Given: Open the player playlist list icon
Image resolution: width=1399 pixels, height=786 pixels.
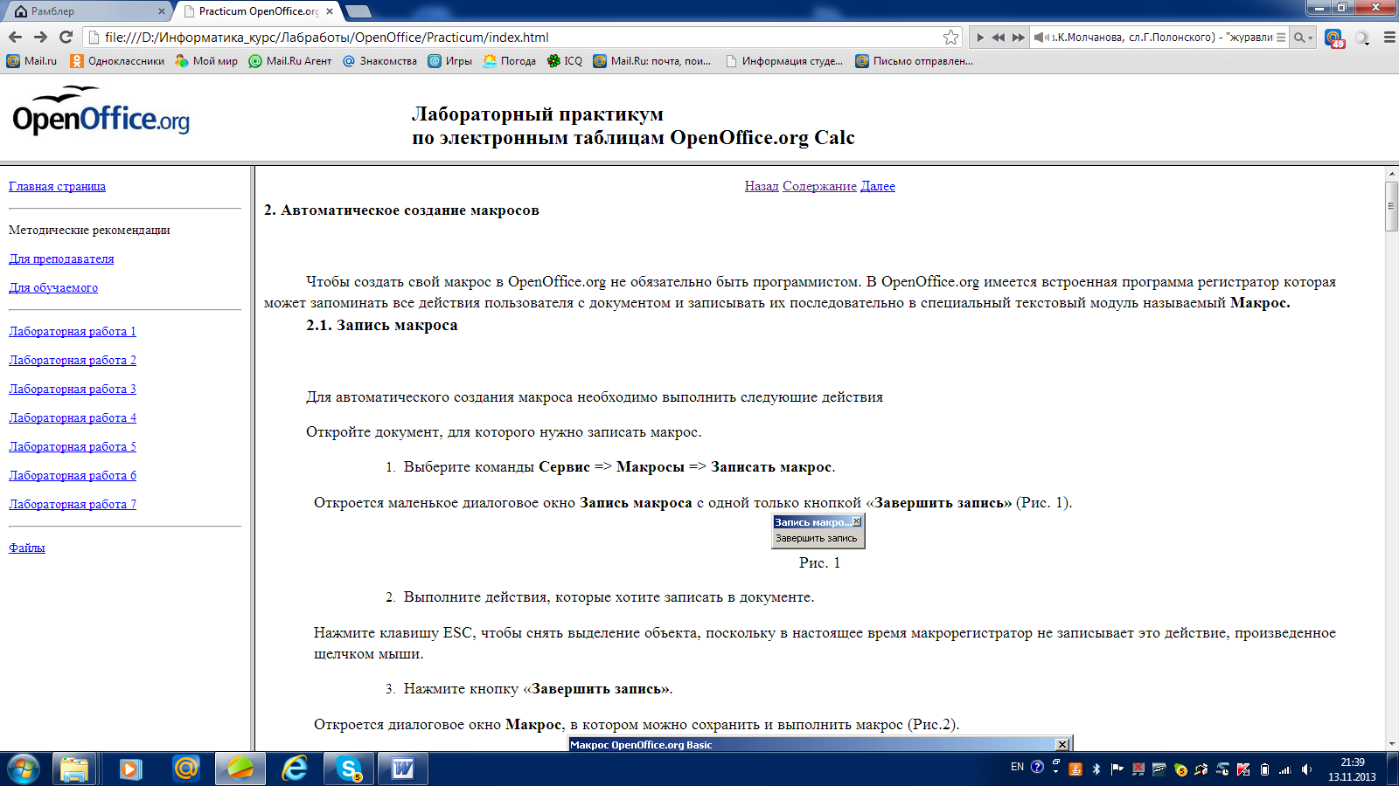Looking at the screenshot, I should click(x=1281, y=38).
